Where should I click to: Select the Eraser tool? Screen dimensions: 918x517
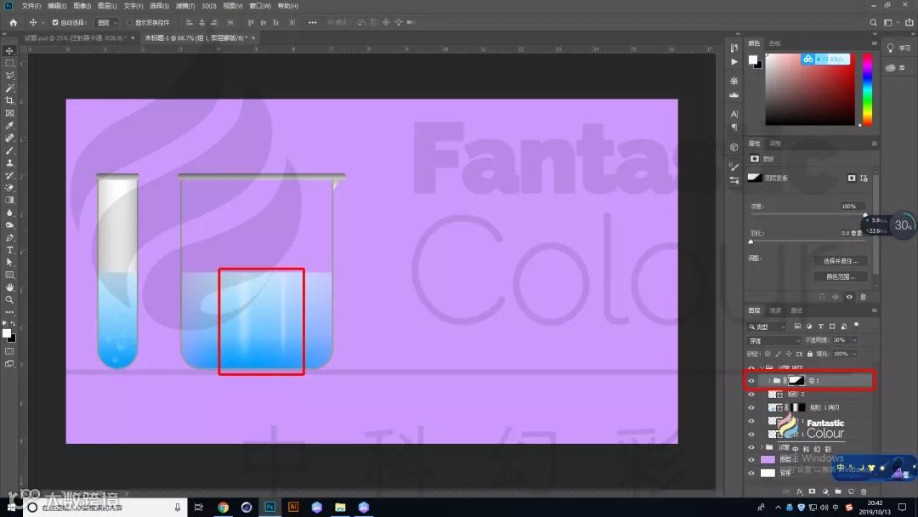click(9, 188)
